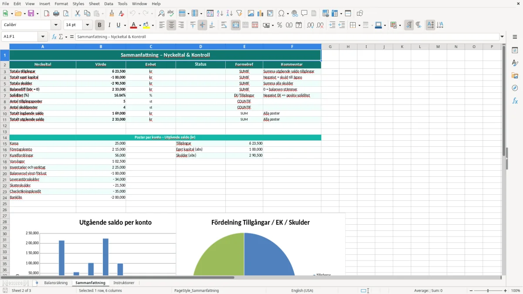The height and width of the screenshot is (294, 523).
Task: Add a decimal place
Action: click(x=310, y=25)
